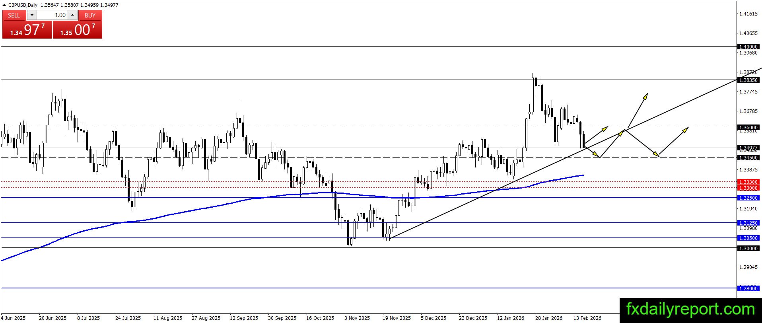Click the 1.00 lot volume field
Screen dimensions: 762x323
click(52, 15)
